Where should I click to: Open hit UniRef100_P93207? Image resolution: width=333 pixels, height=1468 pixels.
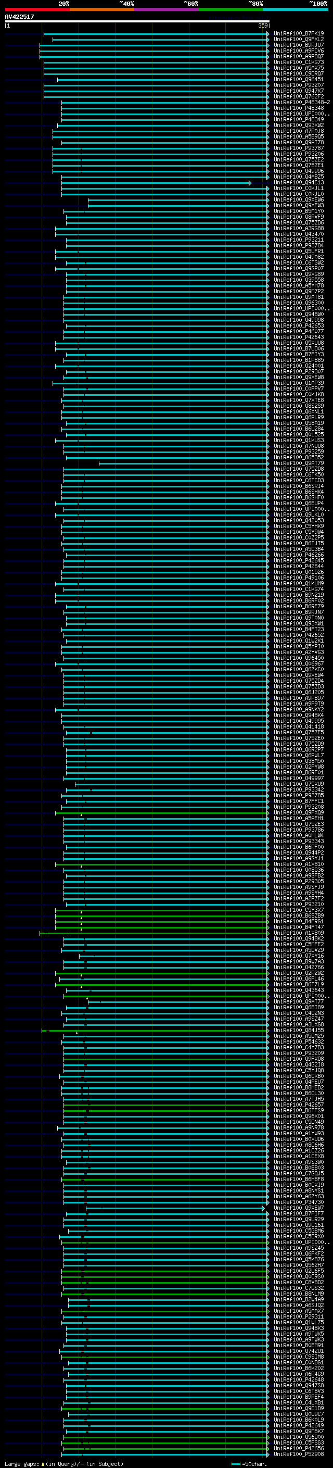[x=298, y=85]
